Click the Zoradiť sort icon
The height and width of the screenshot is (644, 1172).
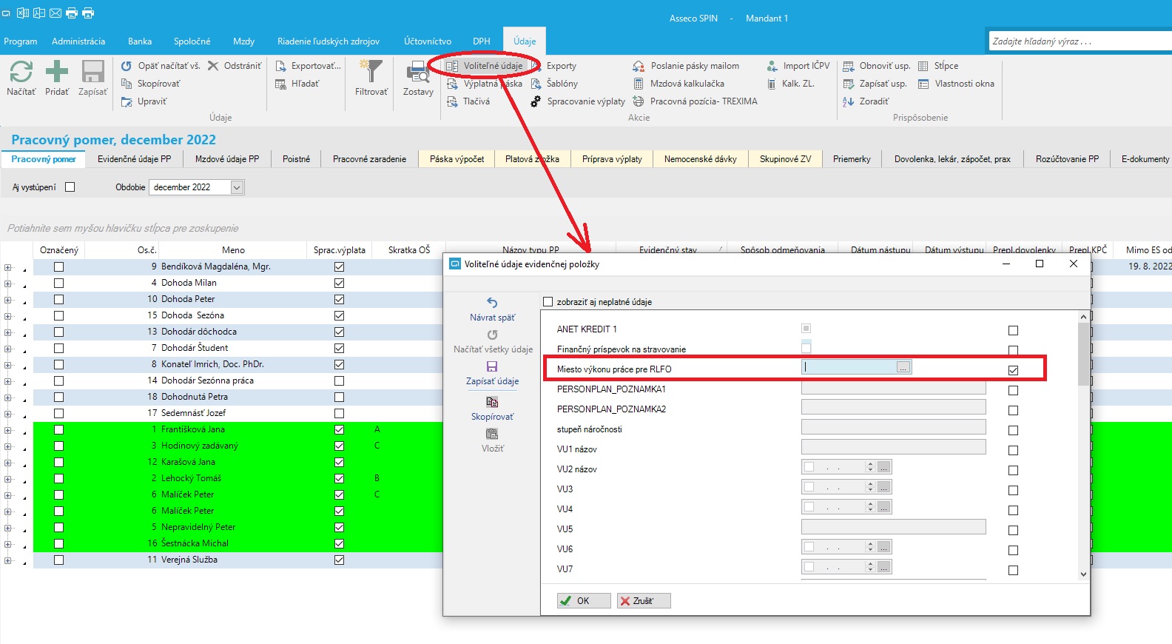tap(849, 101)
